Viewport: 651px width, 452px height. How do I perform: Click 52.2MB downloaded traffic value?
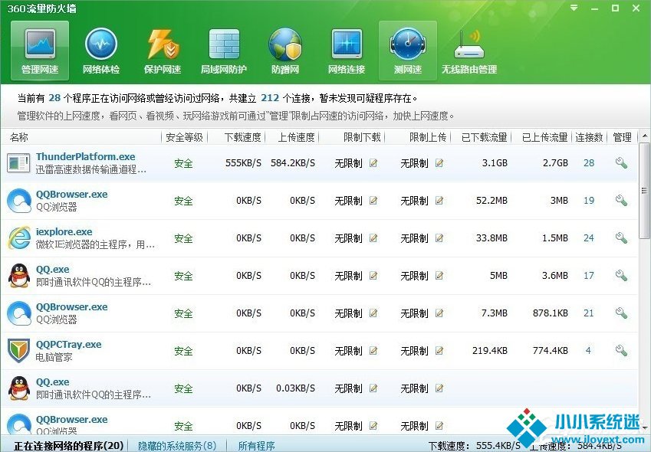tap(492, 201)
